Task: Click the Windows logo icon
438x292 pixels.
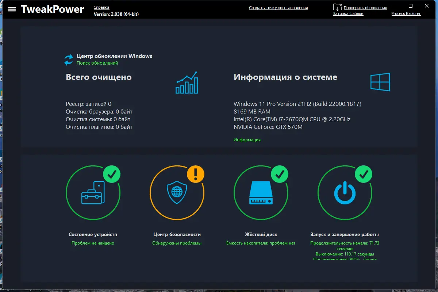Action: (x=380, y=82)
